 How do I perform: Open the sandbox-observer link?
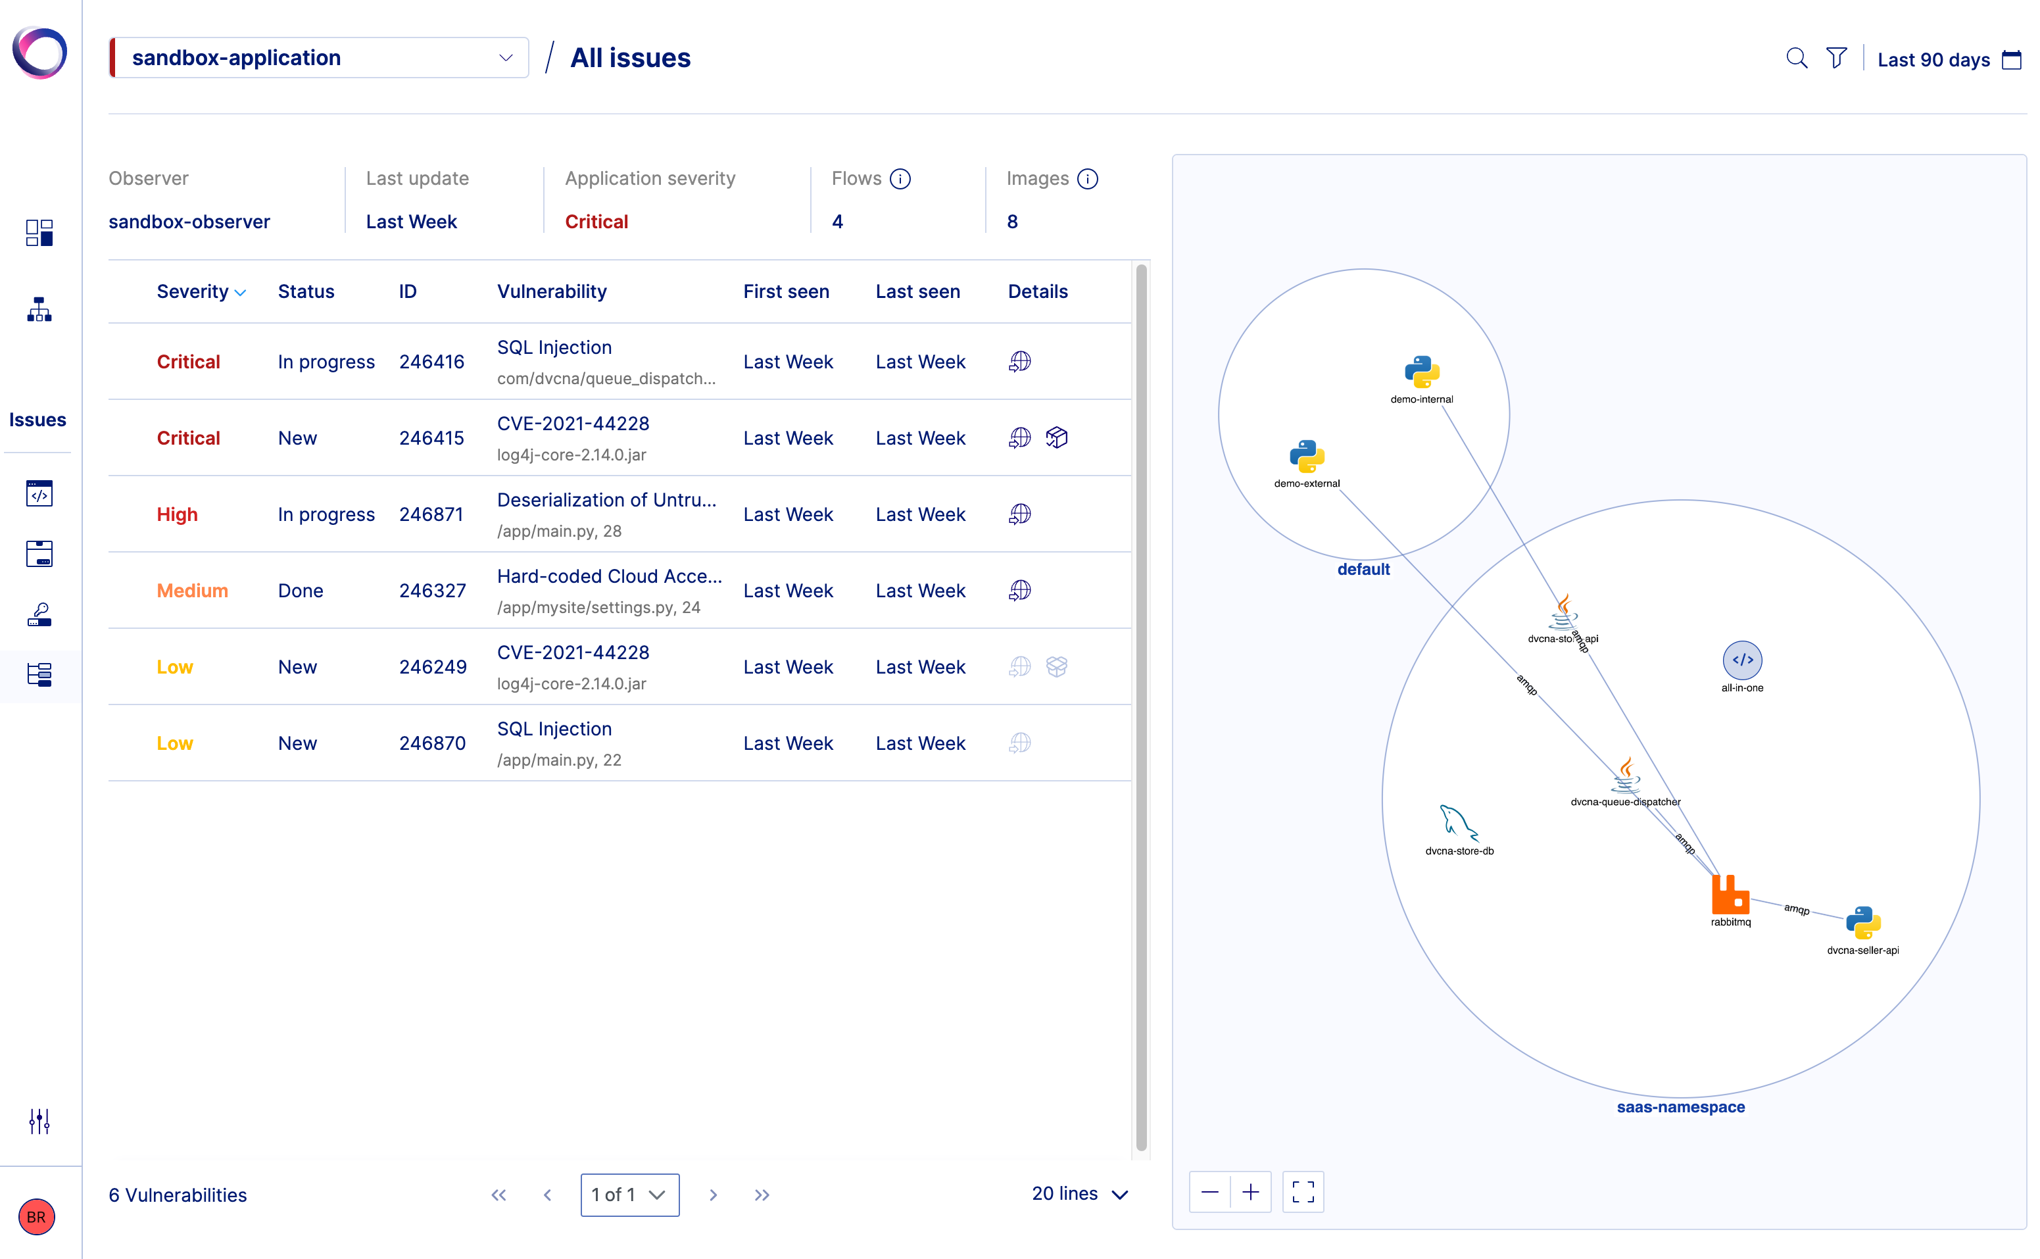coord(189,222)
